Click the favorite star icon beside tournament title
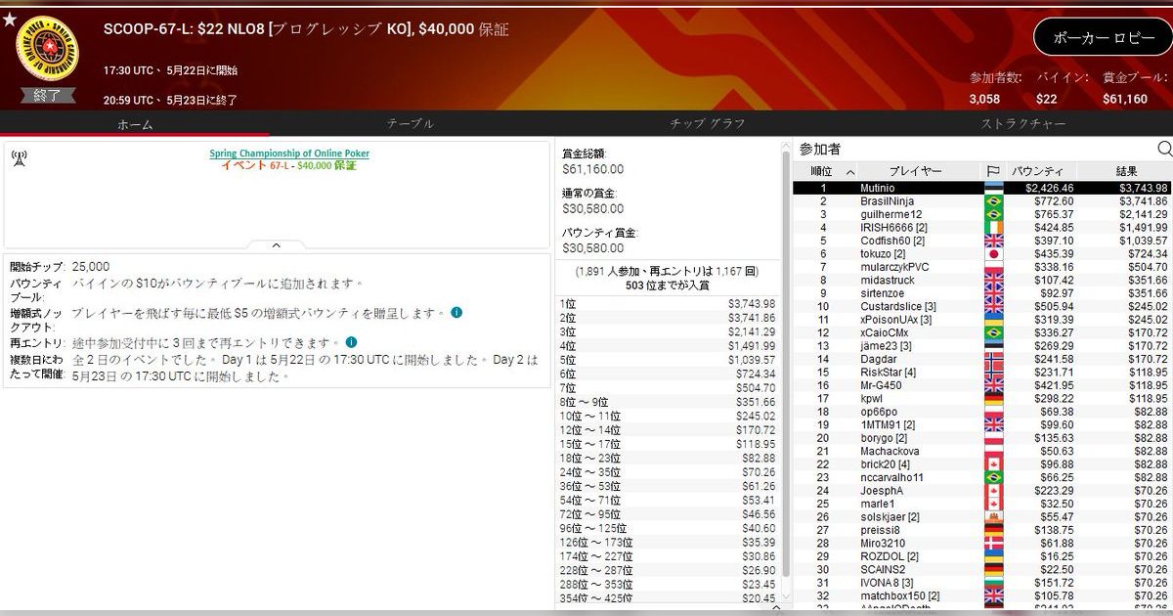The width and height of the screenshot is (1173, 616). (10, 20)
